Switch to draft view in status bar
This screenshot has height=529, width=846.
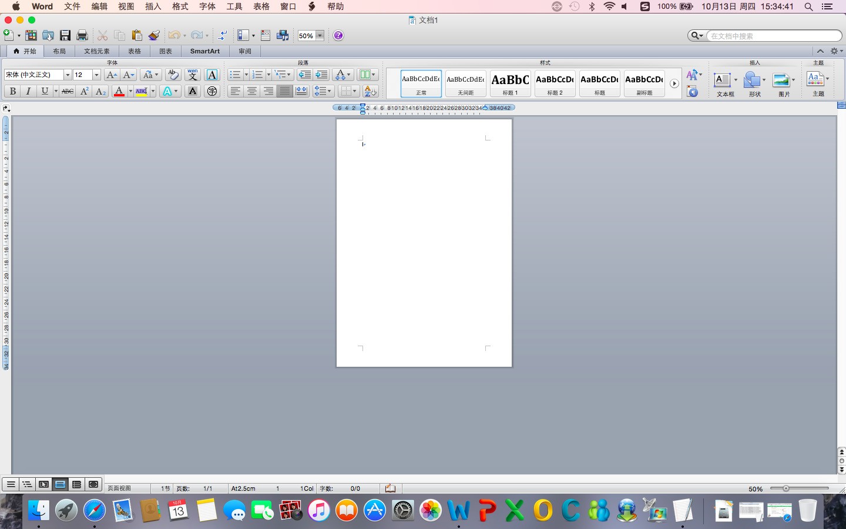pyautogui.click(x=11, y=484)
